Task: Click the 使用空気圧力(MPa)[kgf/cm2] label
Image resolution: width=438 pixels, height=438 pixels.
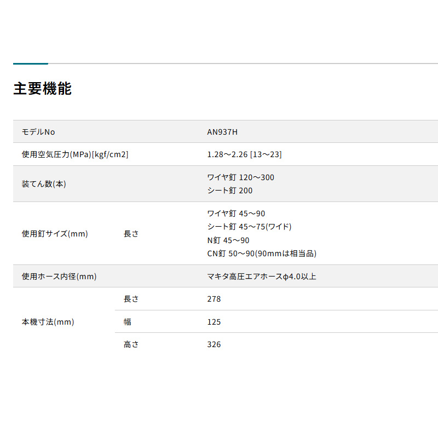Action: coord(75,154)
